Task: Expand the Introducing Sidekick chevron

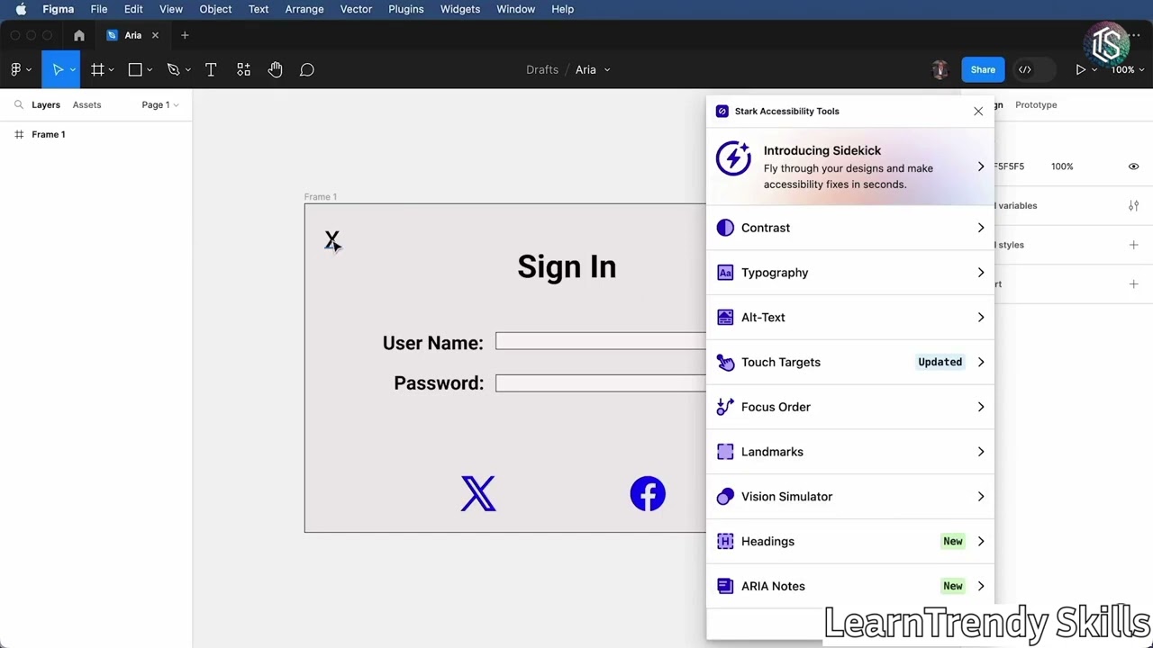Action: click(981, 166)
